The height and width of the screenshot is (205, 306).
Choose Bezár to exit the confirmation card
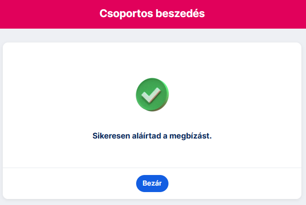click(x=152, y=183)
